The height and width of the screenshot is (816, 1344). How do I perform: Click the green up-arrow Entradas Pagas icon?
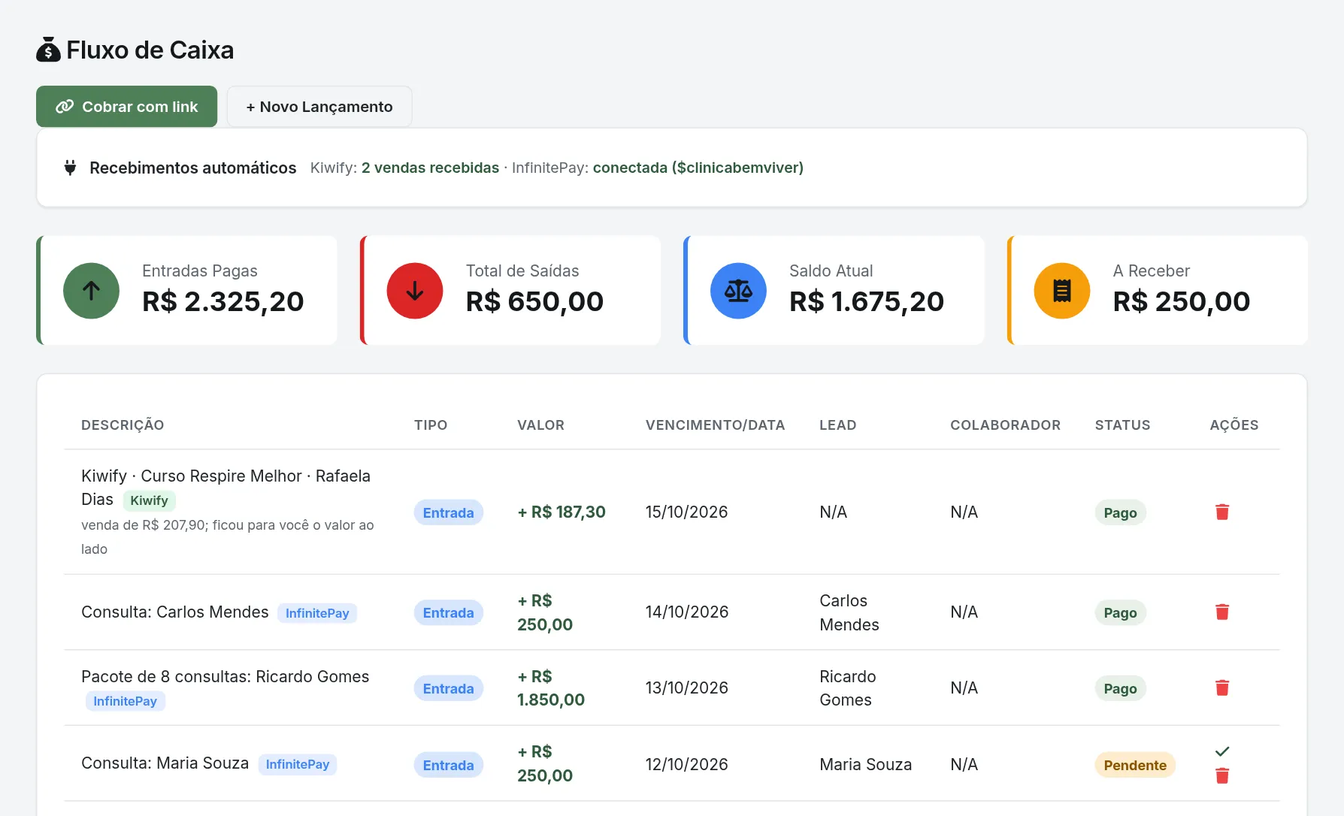91,291
